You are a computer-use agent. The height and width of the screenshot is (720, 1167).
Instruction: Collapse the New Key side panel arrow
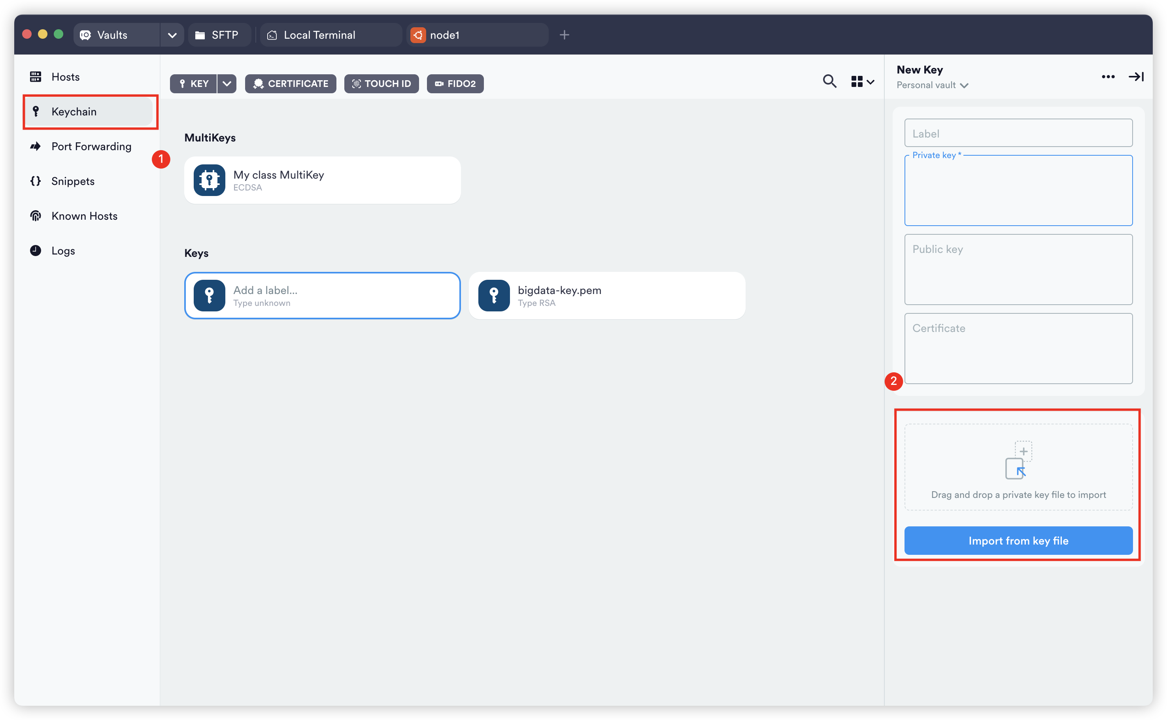1136,77
